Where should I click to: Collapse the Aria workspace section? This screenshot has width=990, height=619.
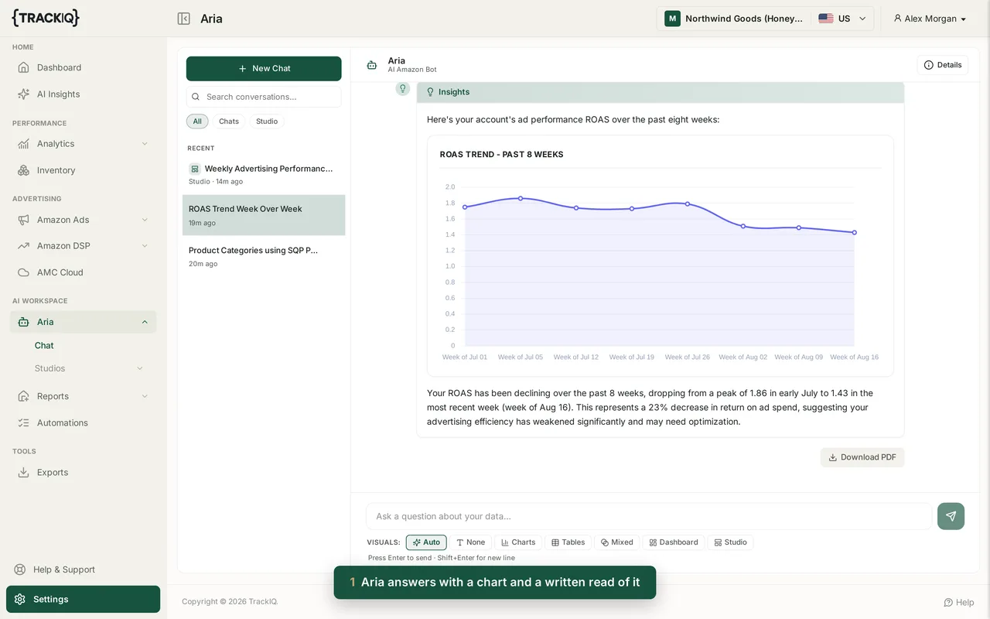(145, 322)
